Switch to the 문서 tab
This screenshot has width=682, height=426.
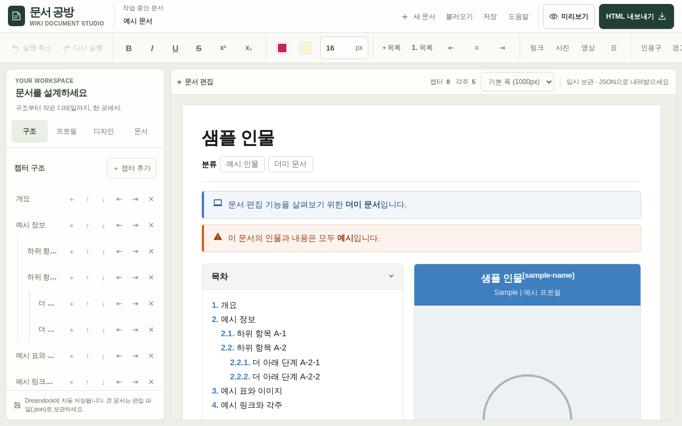(x=141, y=131)
